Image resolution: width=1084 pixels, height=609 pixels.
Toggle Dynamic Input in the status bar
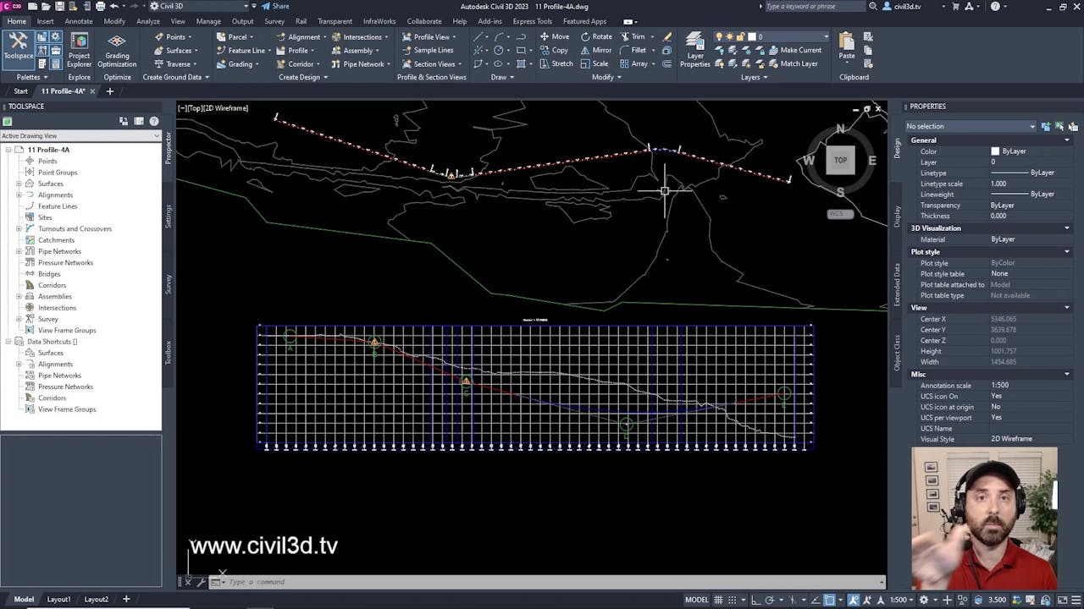pos(816,599)
